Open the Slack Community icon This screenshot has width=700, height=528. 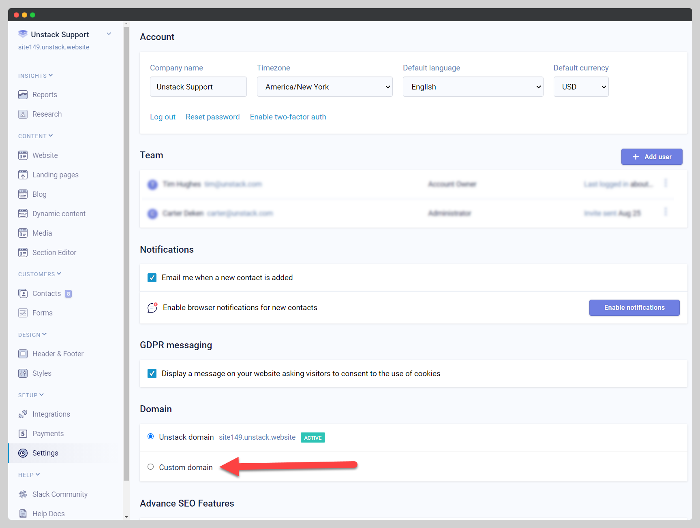(x=23, y=494)
